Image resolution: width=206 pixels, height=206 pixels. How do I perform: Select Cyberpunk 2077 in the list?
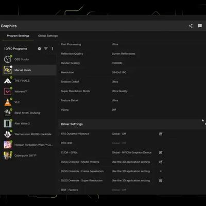(x=29, y=156)
